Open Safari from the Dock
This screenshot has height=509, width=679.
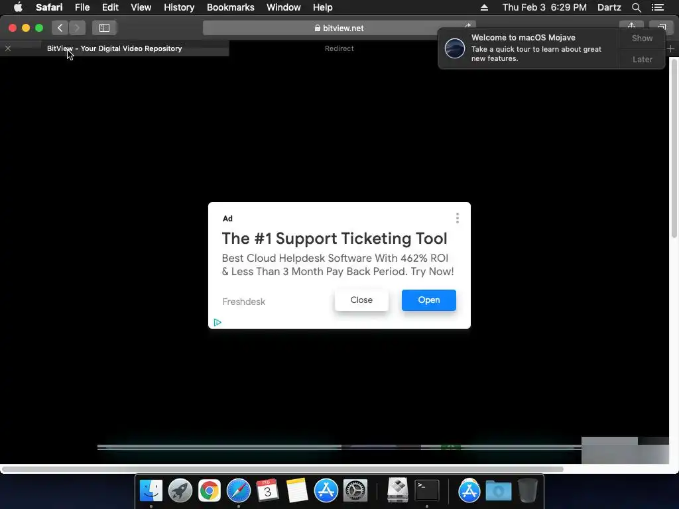239,490
